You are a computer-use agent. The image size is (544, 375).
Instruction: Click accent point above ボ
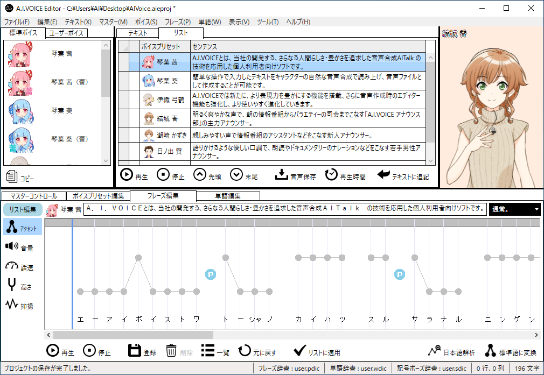pos(138,258)
